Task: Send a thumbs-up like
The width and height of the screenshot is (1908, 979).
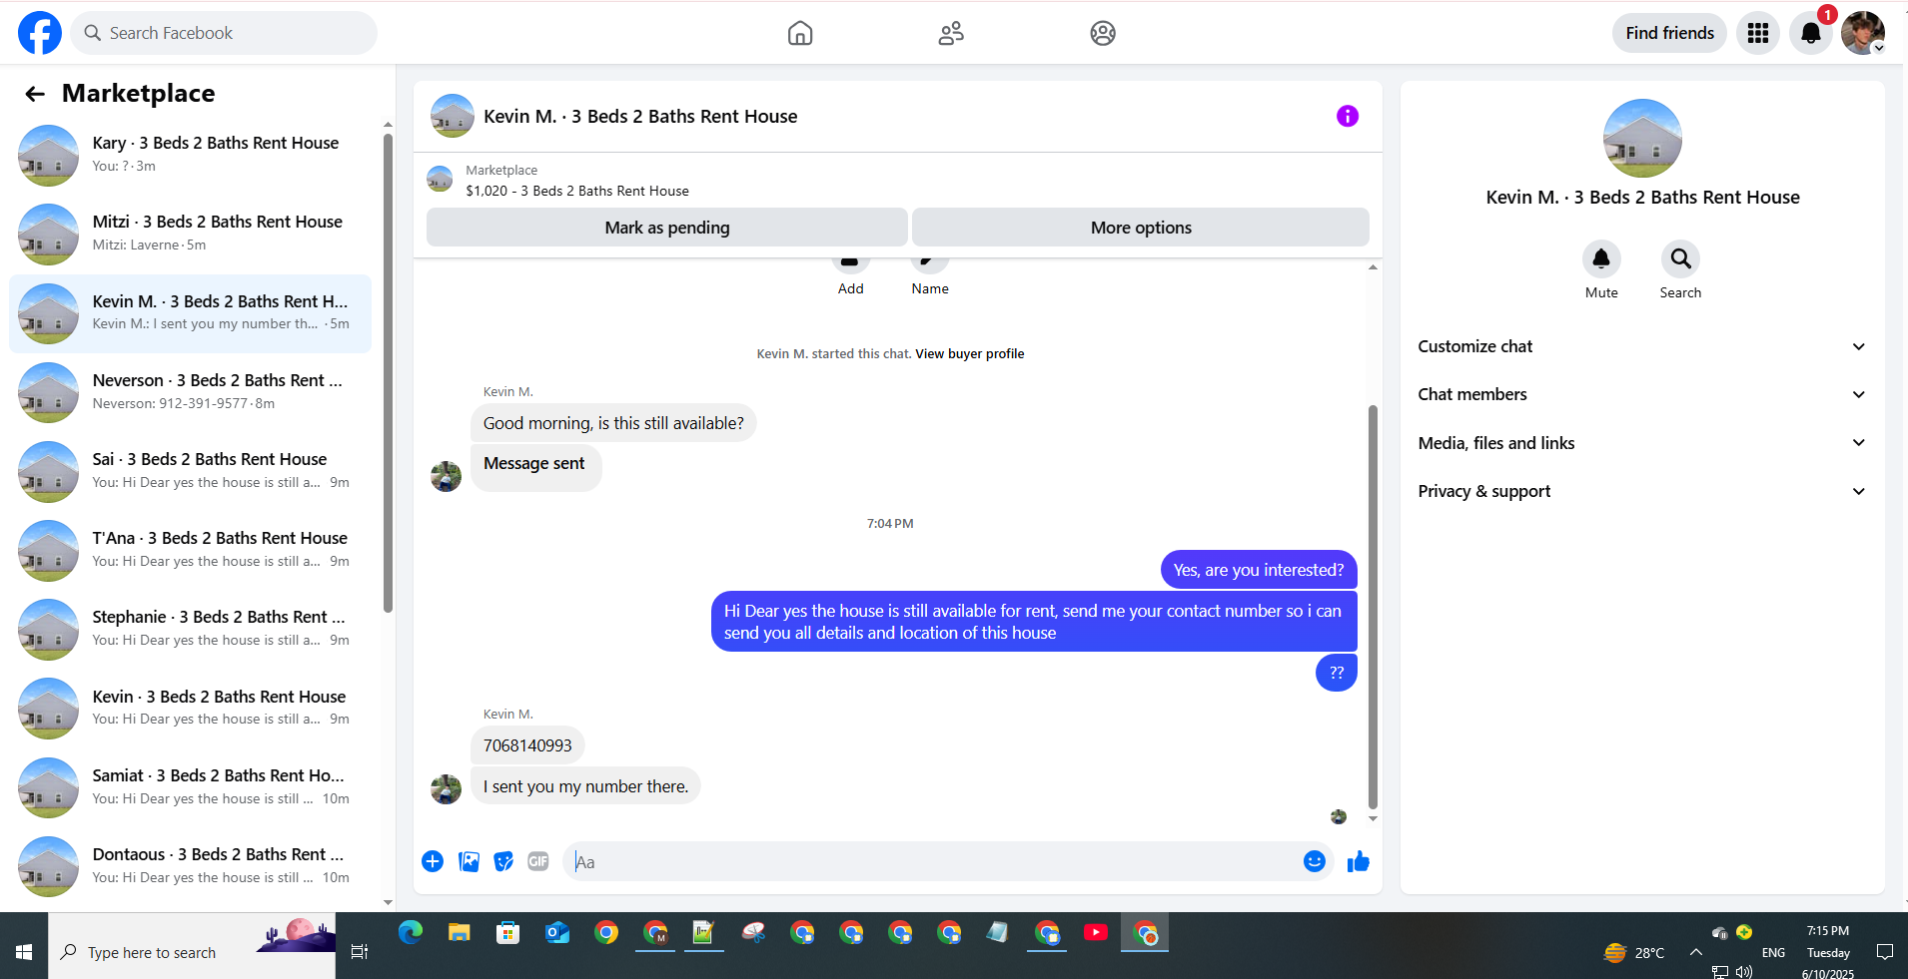Action: [1359, 861]
